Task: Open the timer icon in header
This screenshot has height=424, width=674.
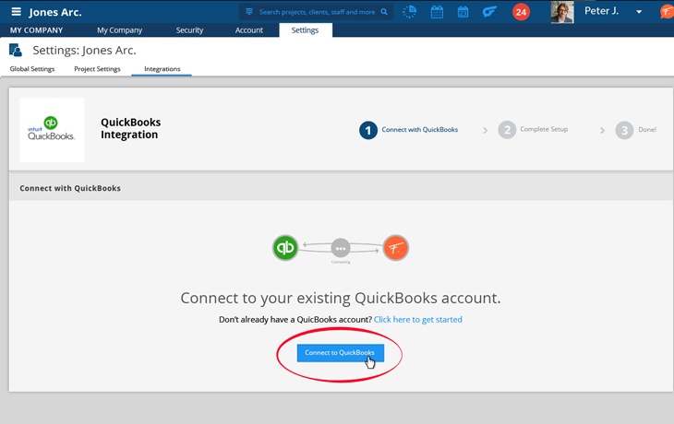Action: tap(410, 12)
